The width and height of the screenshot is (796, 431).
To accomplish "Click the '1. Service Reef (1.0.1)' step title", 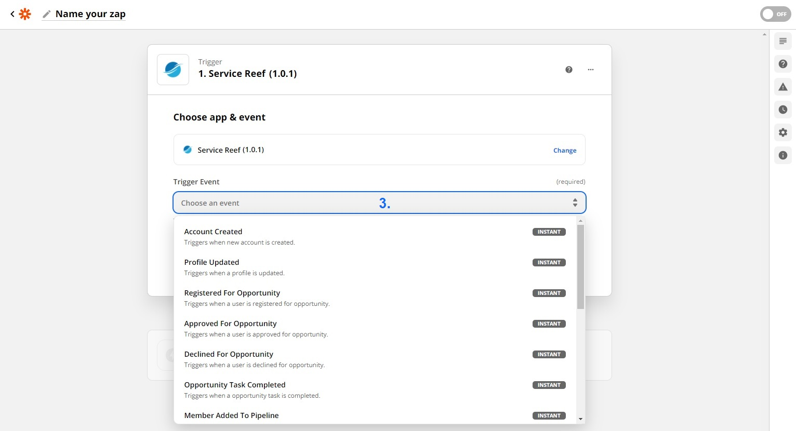I will [247, 74].
